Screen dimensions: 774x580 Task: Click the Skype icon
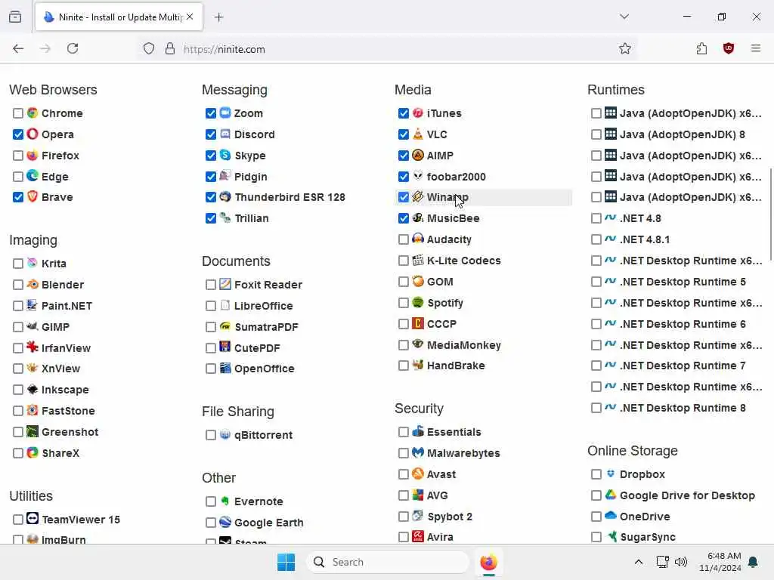[x=225, y=155]
